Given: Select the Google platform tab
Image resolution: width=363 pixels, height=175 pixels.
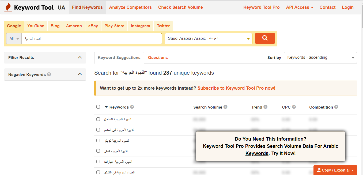Looking at the screenshot, I should point(14,26).
